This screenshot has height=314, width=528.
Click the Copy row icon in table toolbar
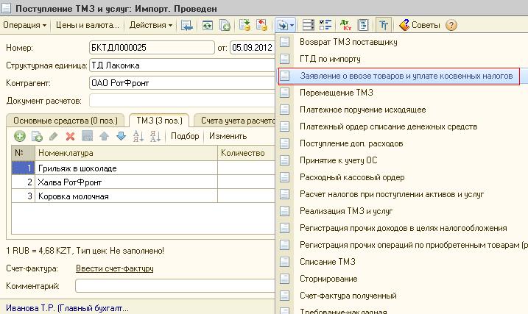pyautogui.click(x=36, y=136)
